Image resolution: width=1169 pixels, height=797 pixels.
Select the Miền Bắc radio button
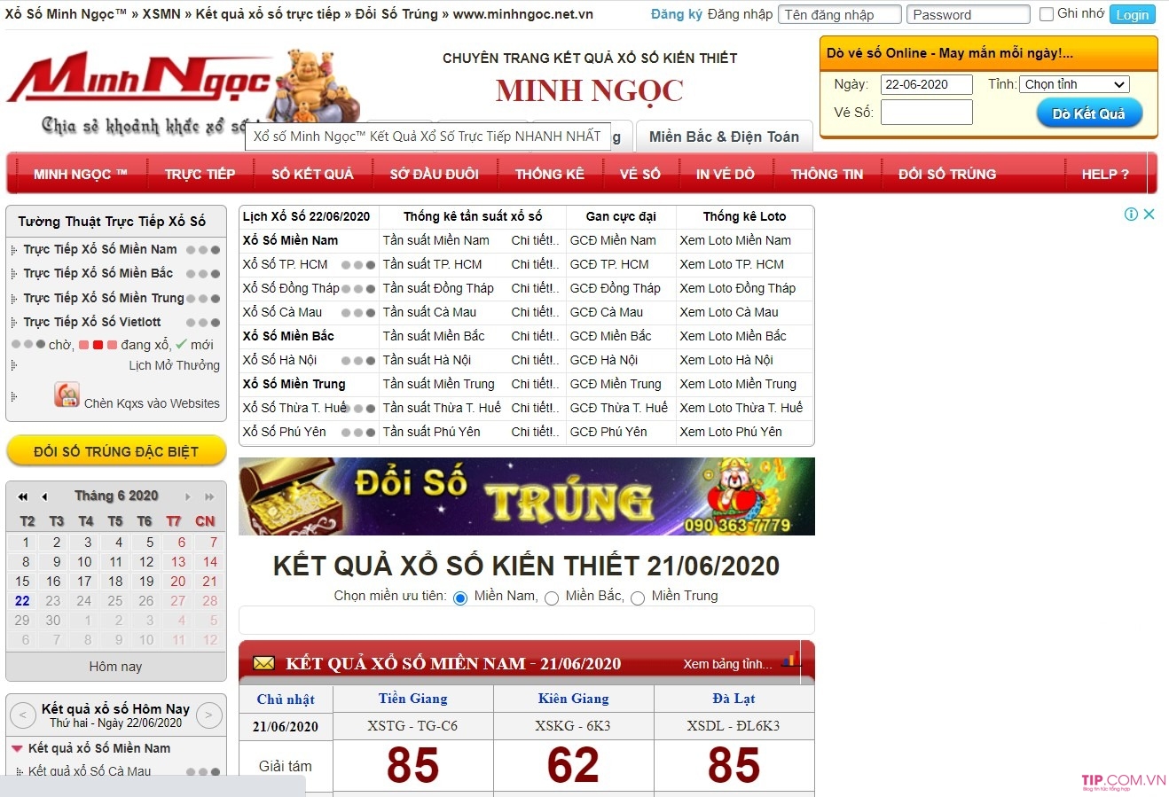[552, 598]
